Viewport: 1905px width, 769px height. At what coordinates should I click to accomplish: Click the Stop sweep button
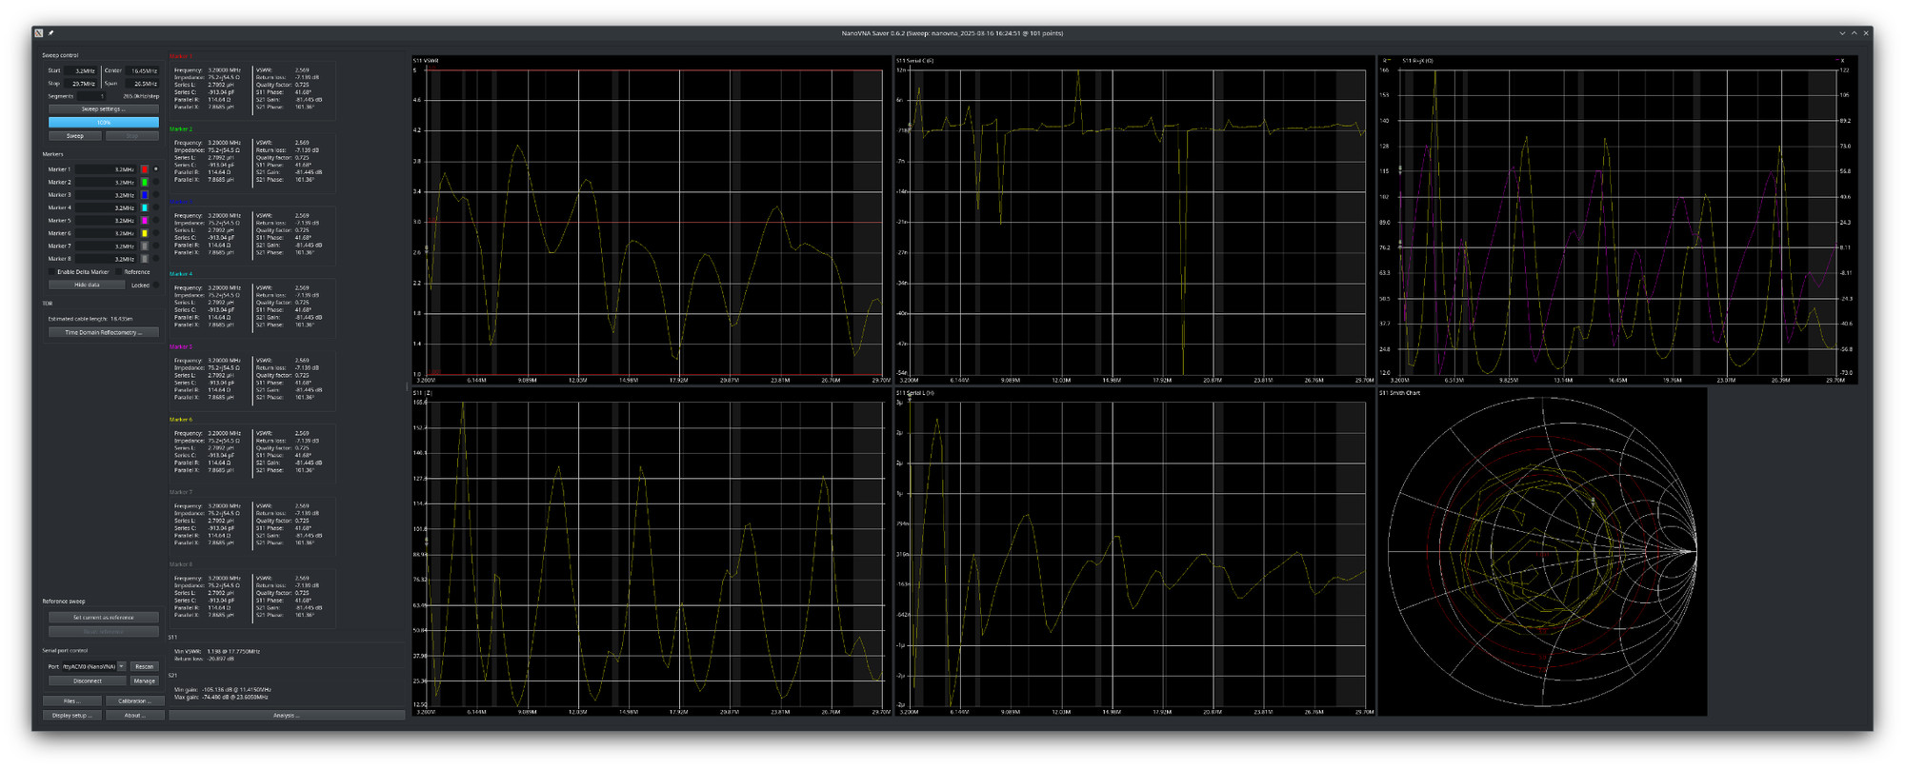pyautogui.click(x=131, y=136)
